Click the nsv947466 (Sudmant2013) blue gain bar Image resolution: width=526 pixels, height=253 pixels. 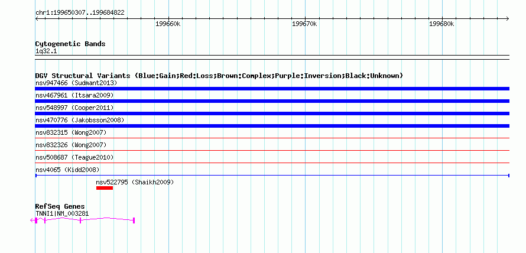point(272,89)
